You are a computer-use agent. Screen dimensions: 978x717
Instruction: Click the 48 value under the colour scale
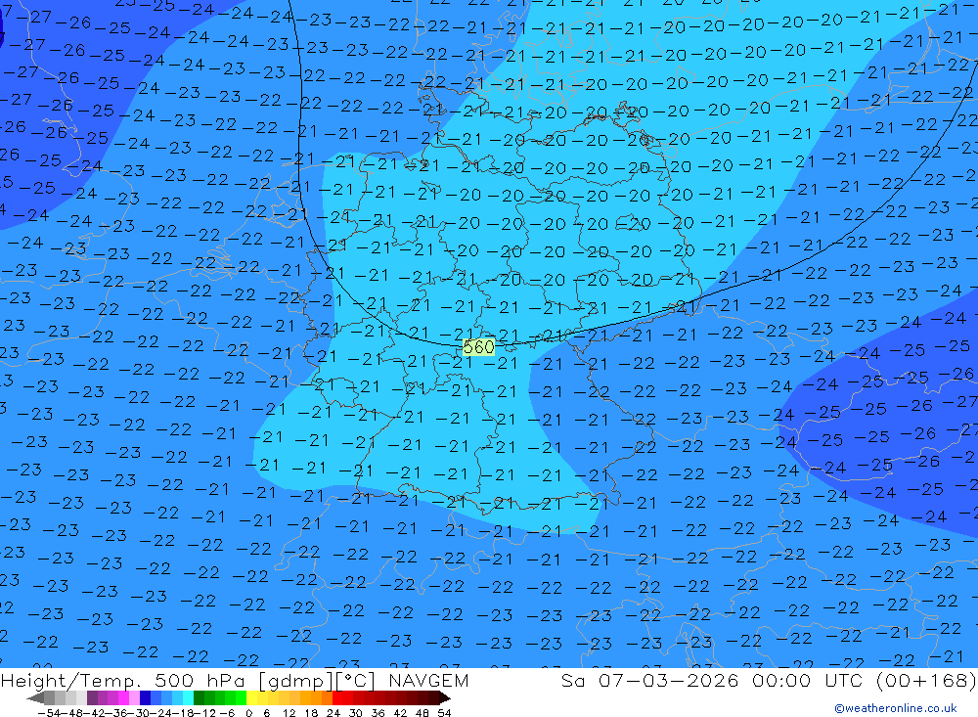coord(422,713)
